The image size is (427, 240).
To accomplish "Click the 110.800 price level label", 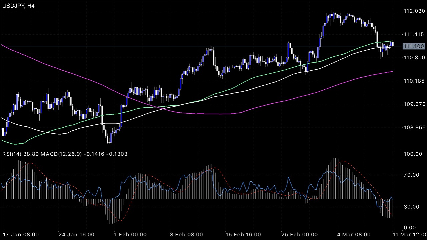I will [x=414, y=58].
